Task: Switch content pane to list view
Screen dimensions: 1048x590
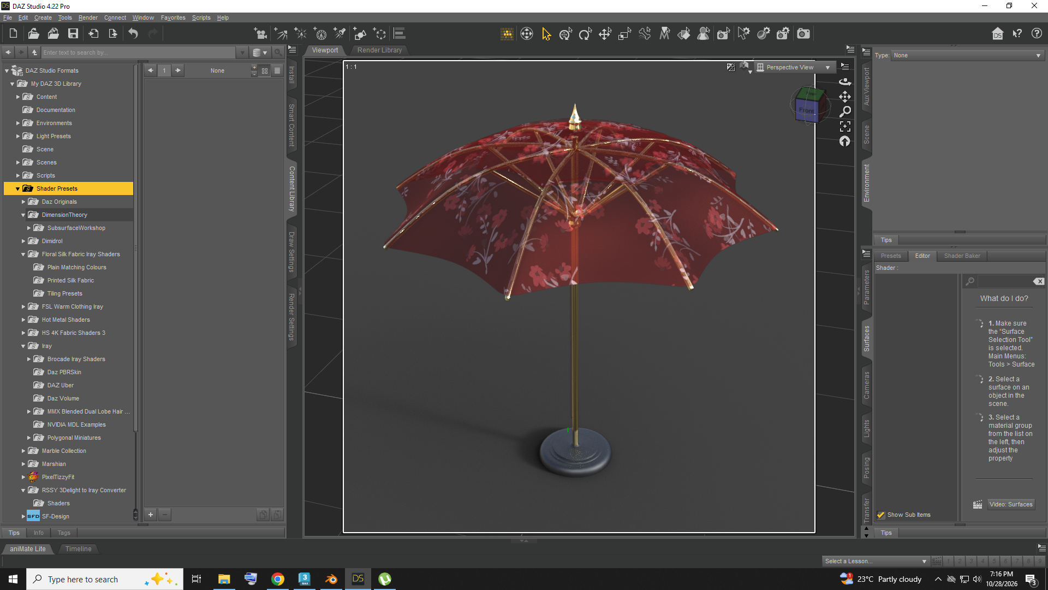Action: coord(277,70)
